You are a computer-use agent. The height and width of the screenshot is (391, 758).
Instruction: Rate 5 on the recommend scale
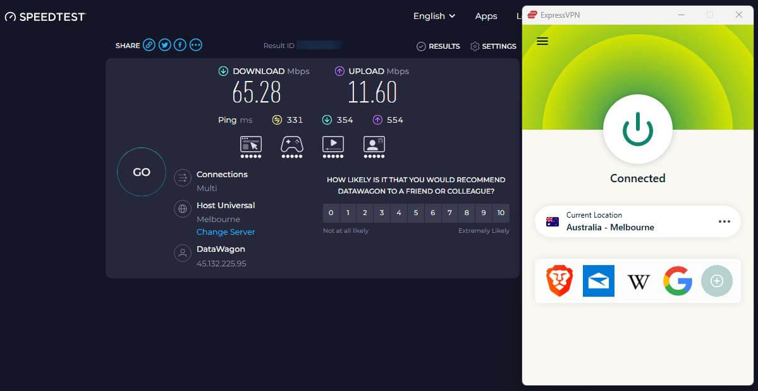pos(416,213)
